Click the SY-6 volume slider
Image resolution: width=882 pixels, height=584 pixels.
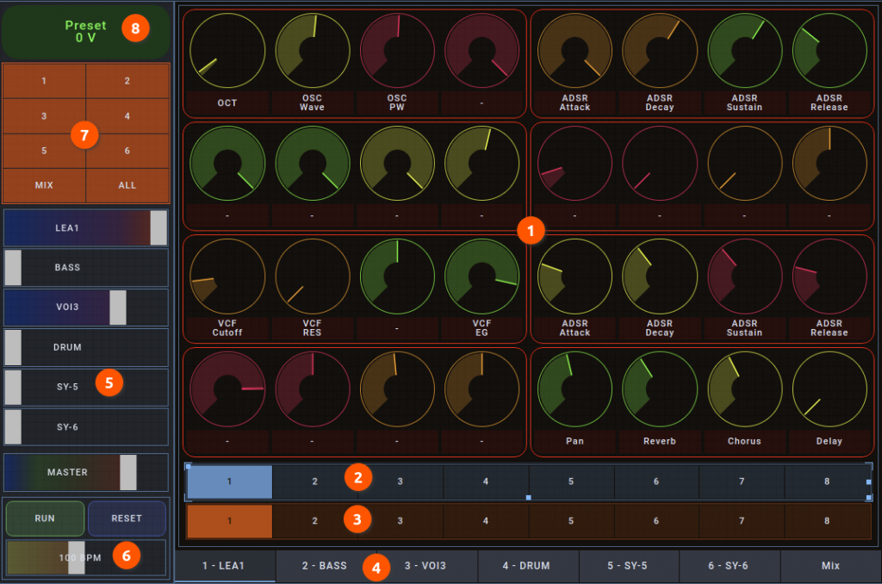pyautogui.click(x=85, y=427)
